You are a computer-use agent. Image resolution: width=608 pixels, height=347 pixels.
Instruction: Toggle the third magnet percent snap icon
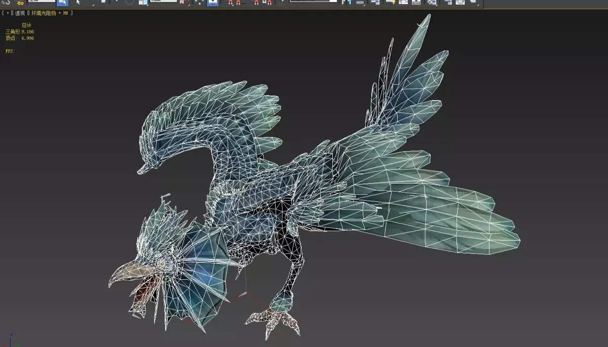[x=256, y=3]
